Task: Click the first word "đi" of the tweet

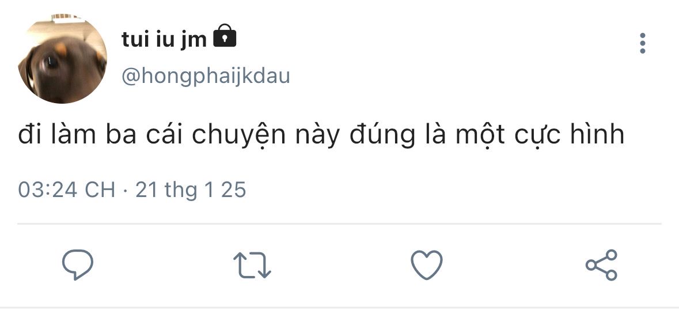Action: coord(29,136)
